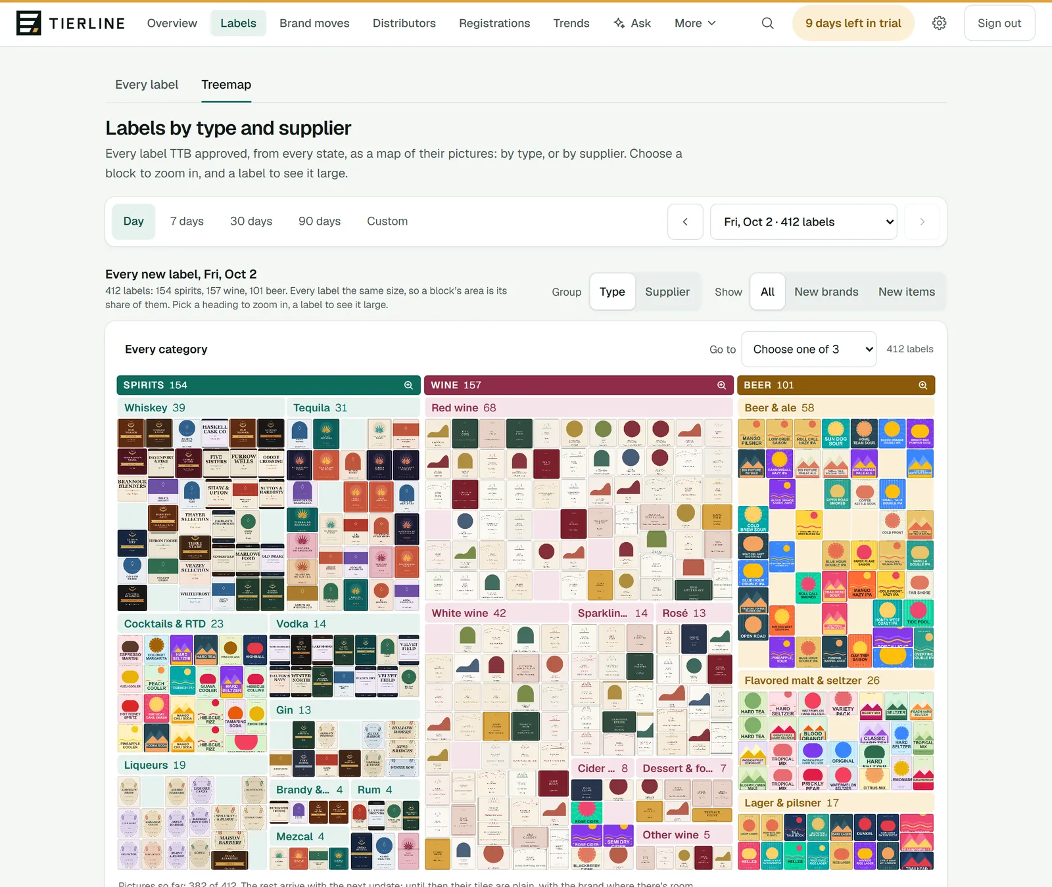Select Custom date range
Viewport: 1052px width, 887px height.
click(x=387, y=221)
